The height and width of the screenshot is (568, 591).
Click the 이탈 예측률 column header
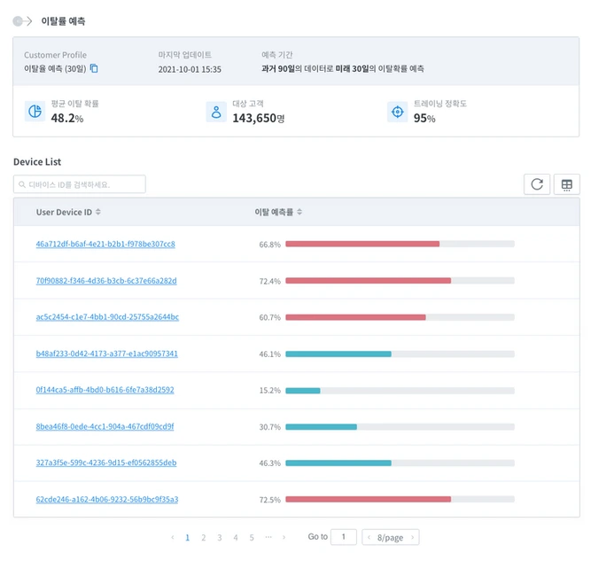274,212
